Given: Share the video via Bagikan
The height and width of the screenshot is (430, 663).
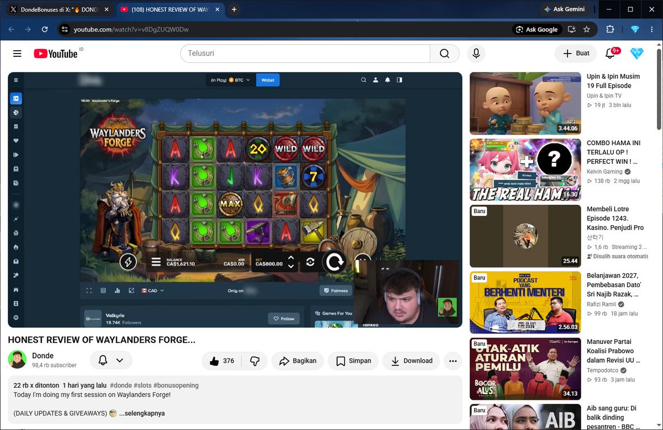Looking at the screenshot, I should click(x=298, y=361).
